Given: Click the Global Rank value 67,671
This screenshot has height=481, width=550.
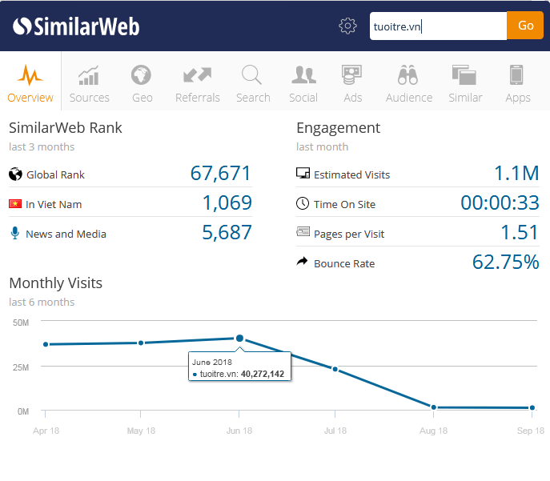Looking at the screenshot, I should click(220, 174).
